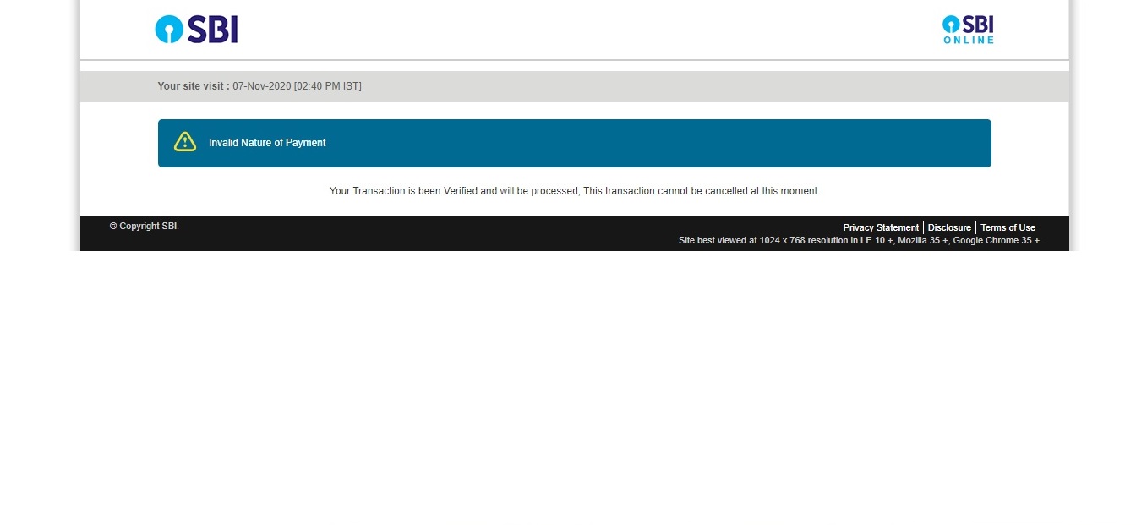Viewport: 1147px width, 525px height.
Task: Click 'Site best viewed at 1024 x 768' text
Action: pyautogui.click(x=741, y=241)
